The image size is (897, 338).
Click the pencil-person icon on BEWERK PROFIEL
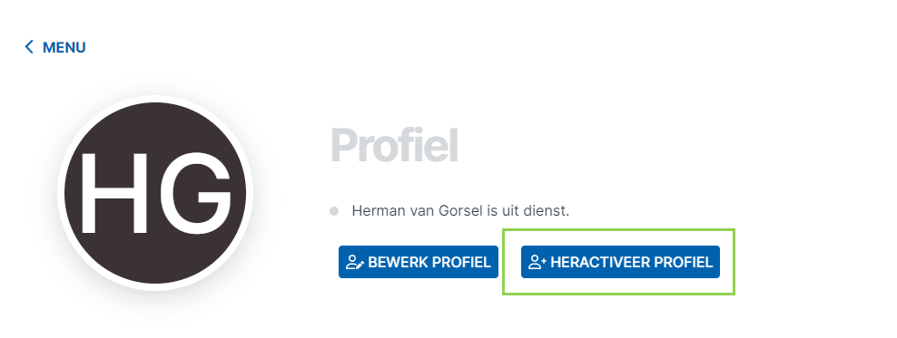pyautogui.click(x=355, y=262)
